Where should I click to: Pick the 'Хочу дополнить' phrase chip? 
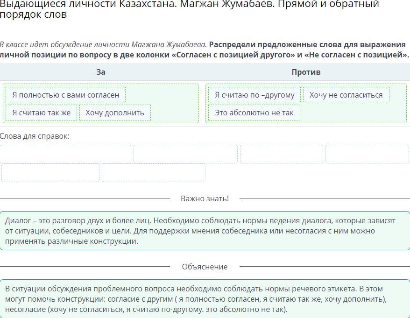(115, 113)
